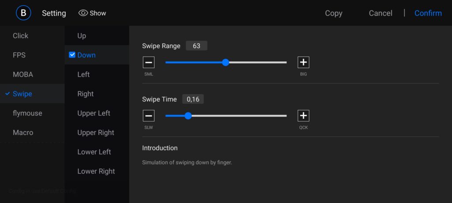Choose the Left swipe direction
The image size is (452, 203).
pos(83,74)
